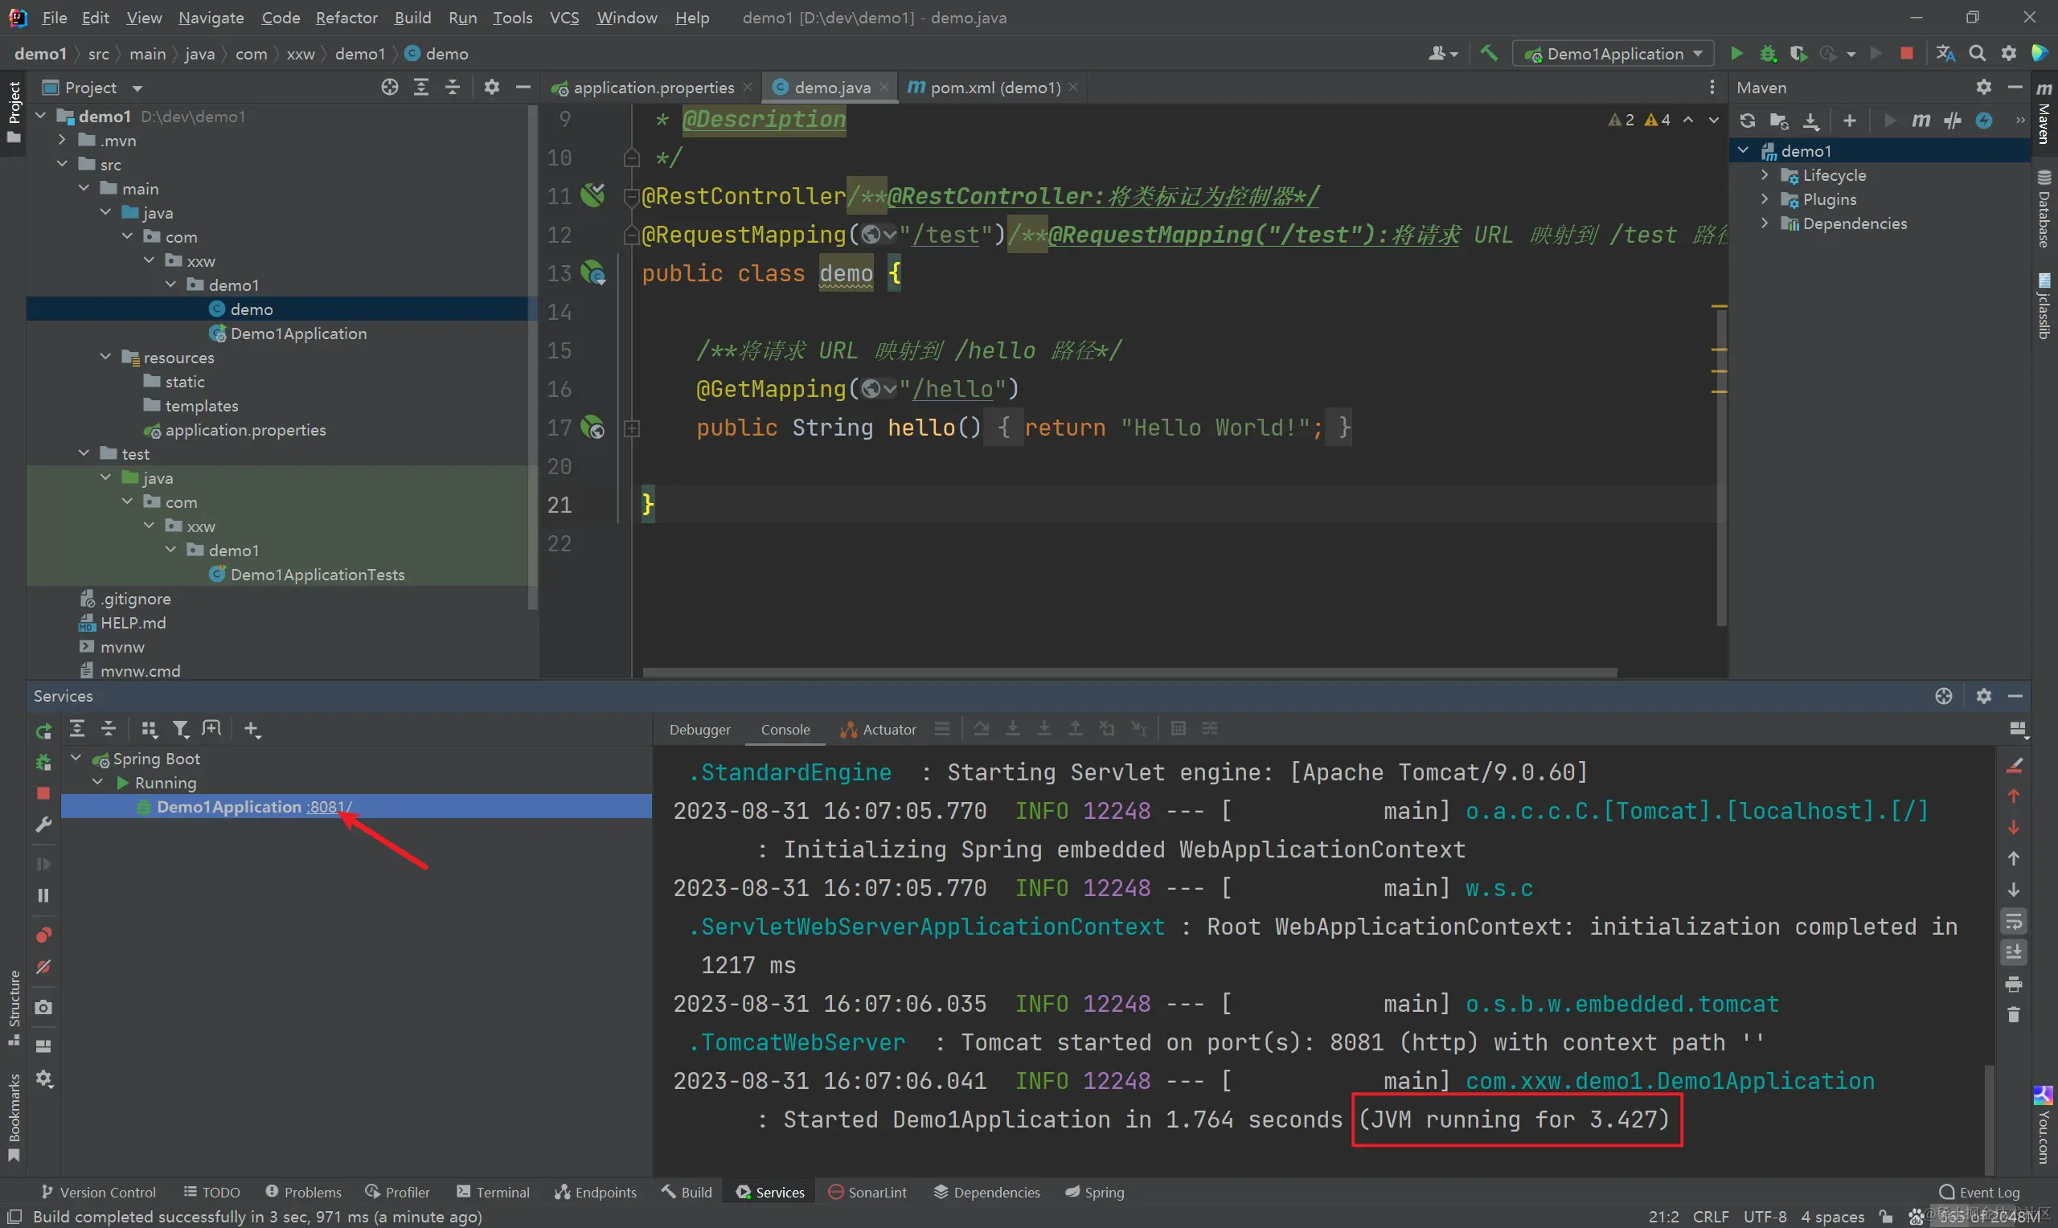Toggle soft-wrap in console output
The width and height of the screenshot is (2058, 1228).
(x=2013, y=920)
